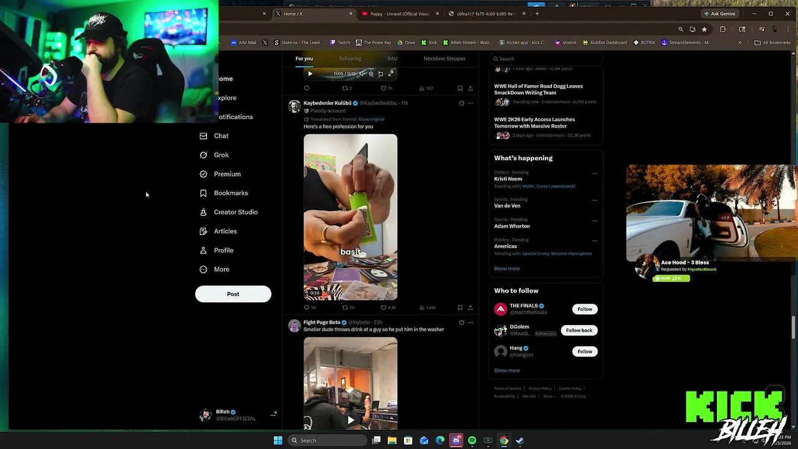
Task: Bookmark the Kaybedenler Kulübü post
Action: pos(460,307)
